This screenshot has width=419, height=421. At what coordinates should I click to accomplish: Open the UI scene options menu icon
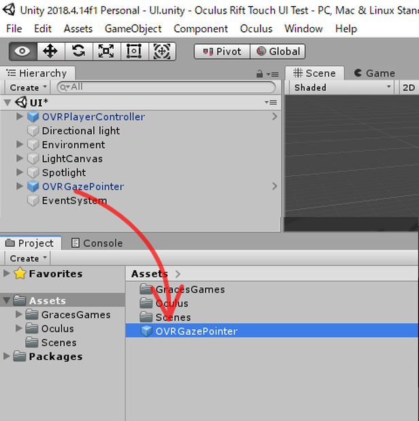[x=271, y=103]
